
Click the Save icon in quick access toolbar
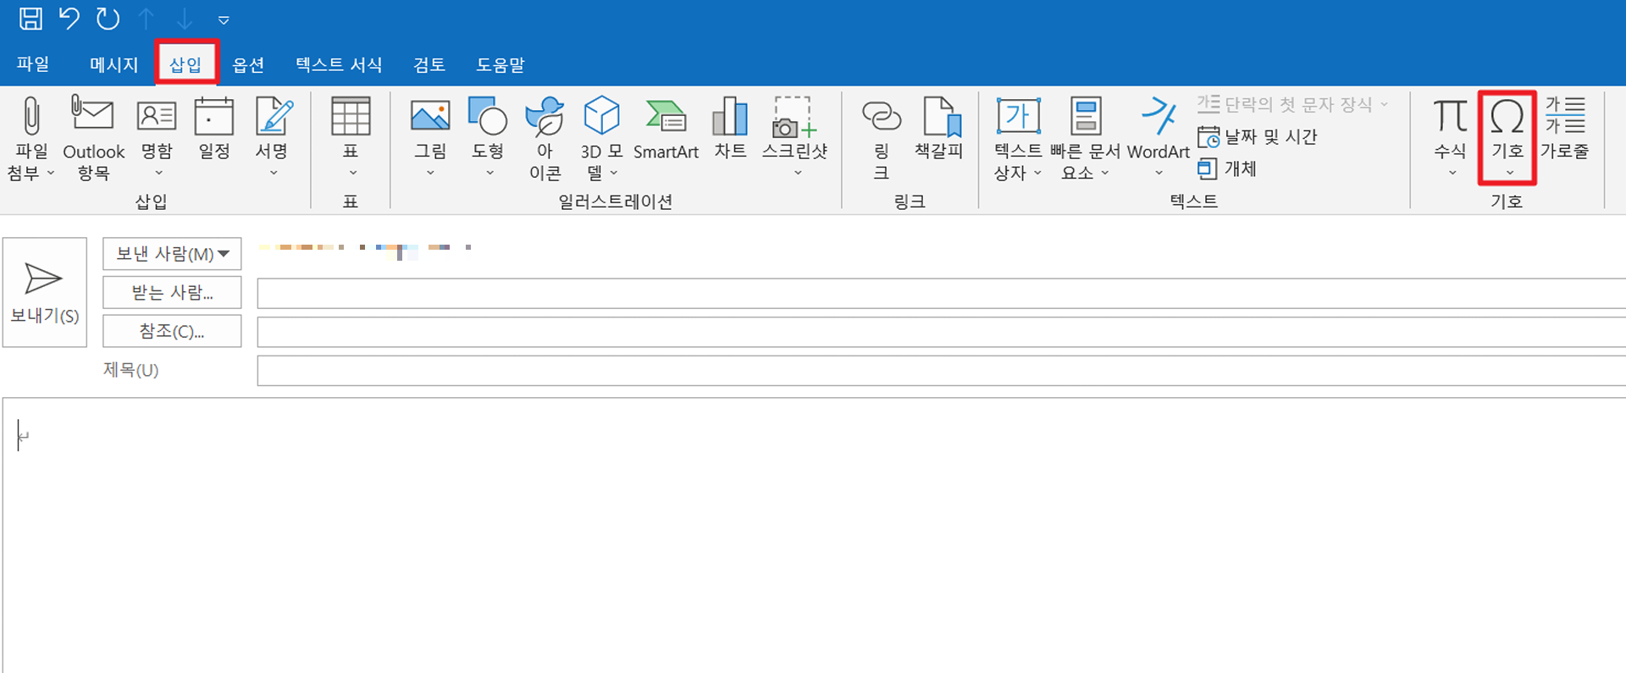(31, 19)
